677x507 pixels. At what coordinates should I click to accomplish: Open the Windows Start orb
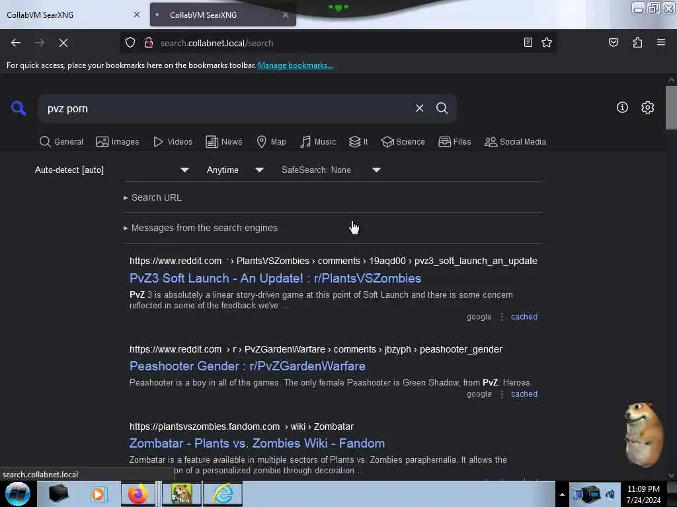18,494
